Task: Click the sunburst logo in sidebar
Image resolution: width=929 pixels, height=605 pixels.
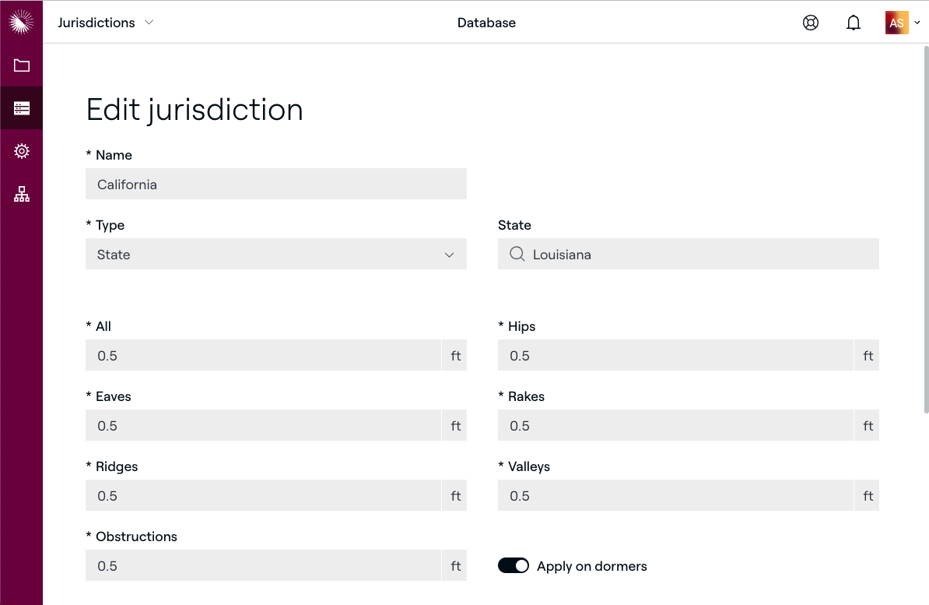Action: point(21,22)
